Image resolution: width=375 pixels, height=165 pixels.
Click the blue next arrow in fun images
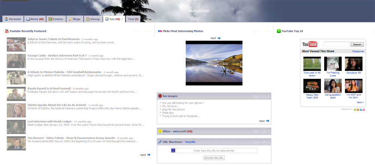coord(268,121)
